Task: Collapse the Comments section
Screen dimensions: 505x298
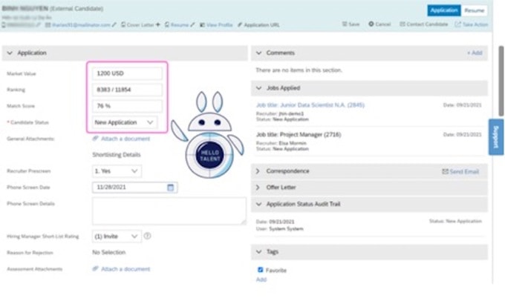Action: (258, 53)
